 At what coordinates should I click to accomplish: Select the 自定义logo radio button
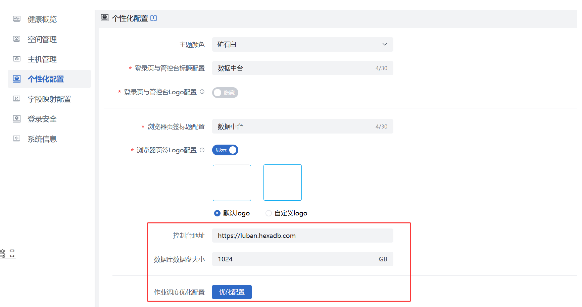point(269,213)
